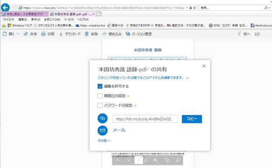Screen dimensions: 272x168
Task: Switch to the first pink browser tab
Action: click(25, 14)
